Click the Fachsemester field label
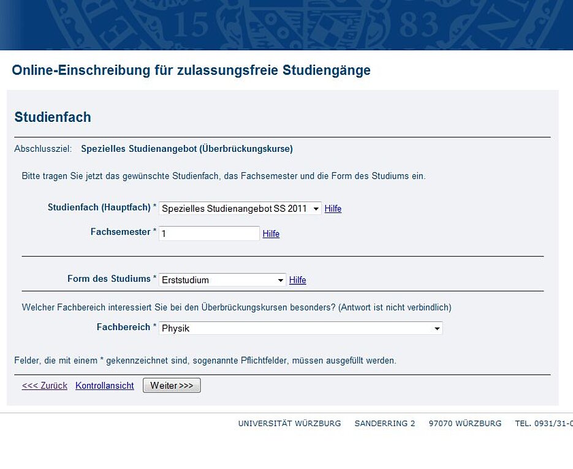This screenshot has height=469, width=573. tap(121, 232)
